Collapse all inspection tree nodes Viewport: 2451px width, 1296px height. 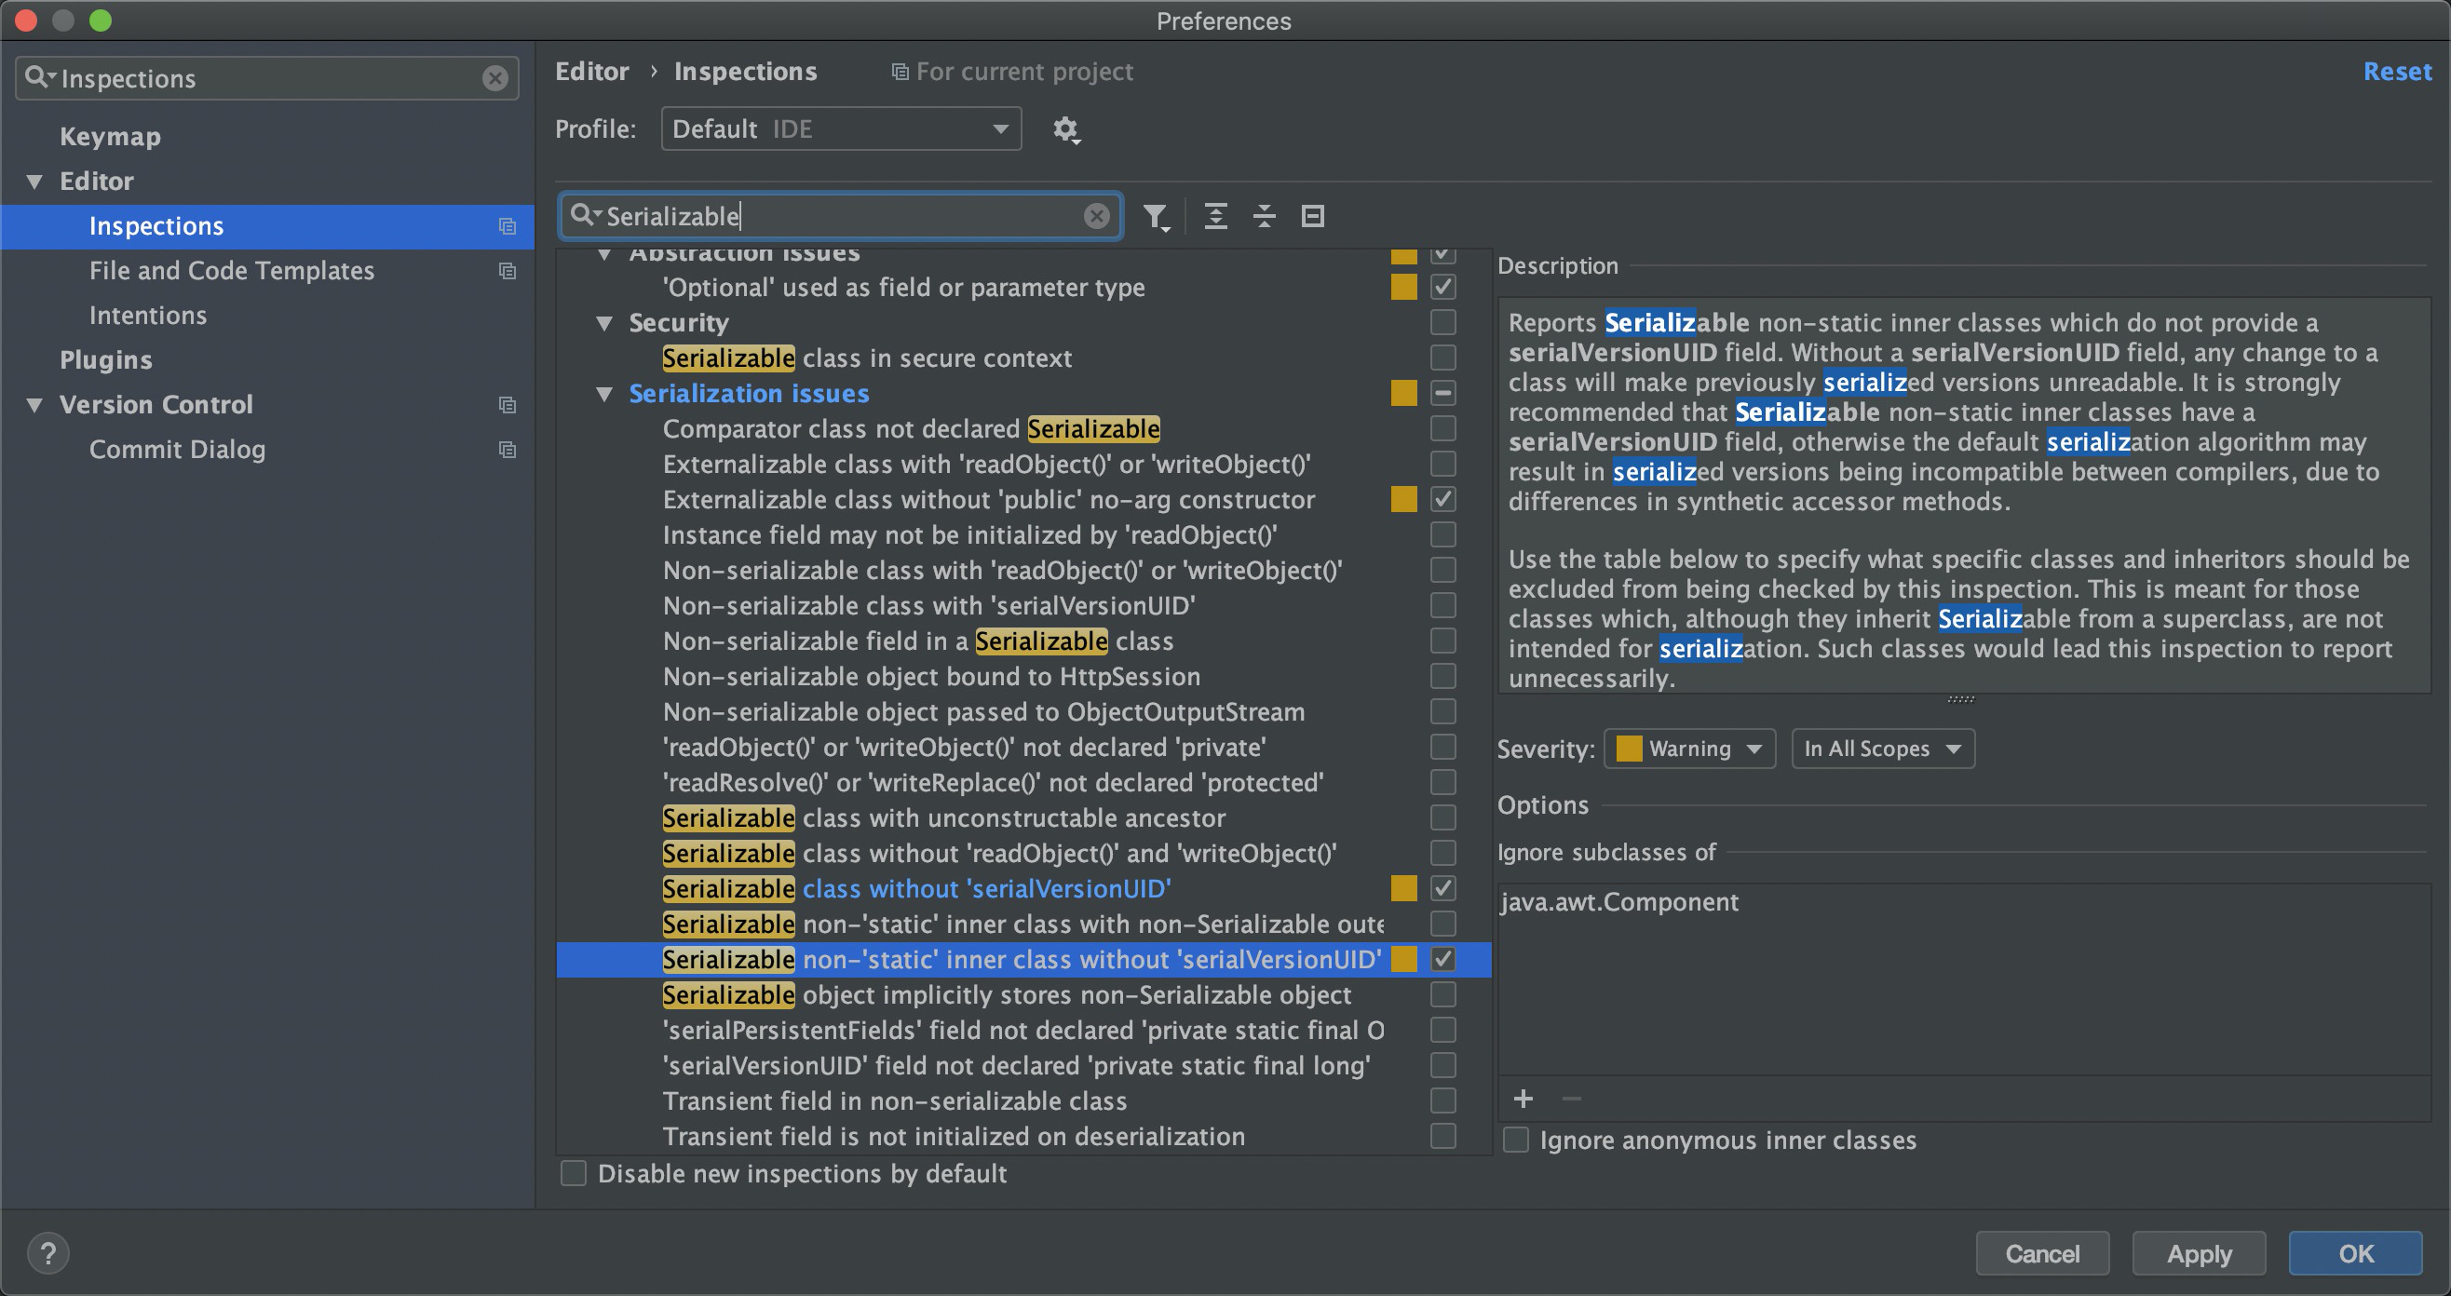point(1264,216)
